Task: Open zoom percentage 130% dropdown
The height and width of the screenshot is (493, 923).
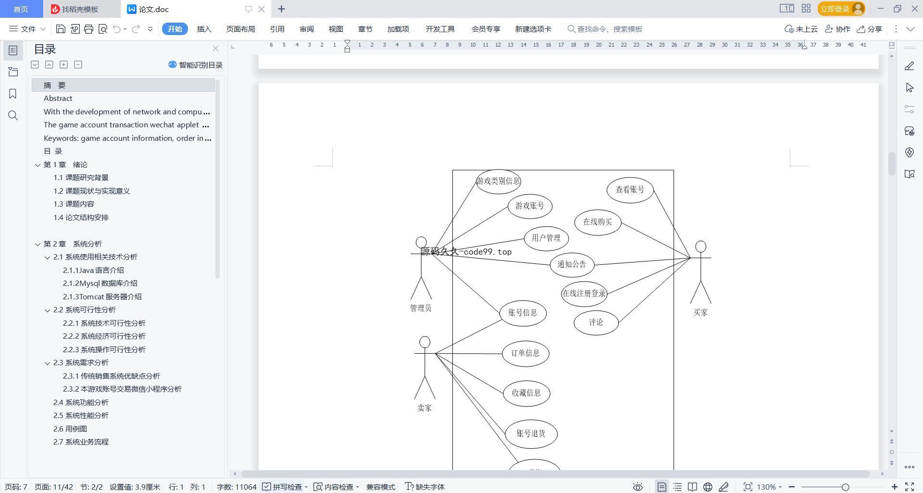Action: tap(769, 487)
